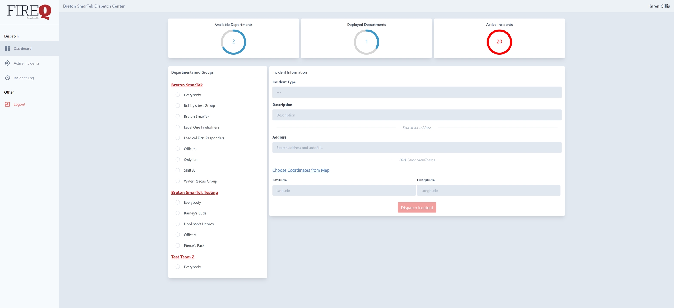The height and width of the screenshot is (308, 674).
Task: Click the Active Incidents target icon
Action: [7, 63]
